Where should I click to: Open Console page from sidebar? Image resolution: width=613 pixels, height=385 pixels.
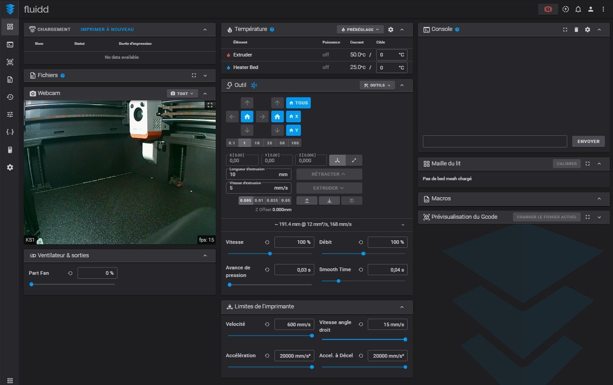pos(10,44)
